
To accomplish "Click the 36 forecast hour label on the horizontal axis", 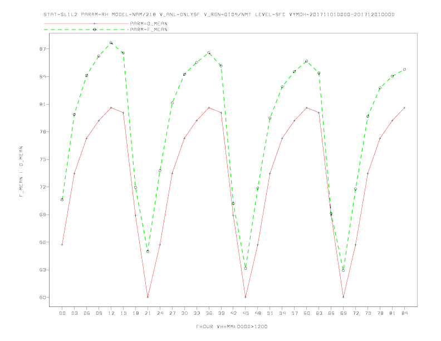I will click(x=209, y=313).
